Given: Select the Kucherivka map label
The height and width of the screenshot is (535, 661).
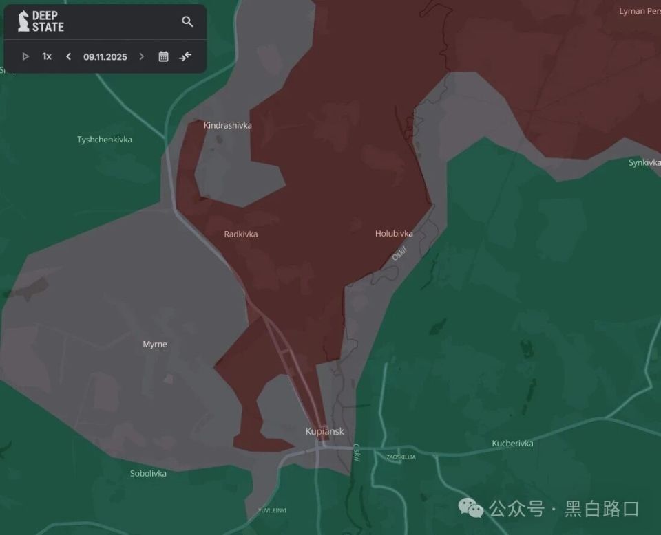Looking at the screenshot, I should pos(512,444).
